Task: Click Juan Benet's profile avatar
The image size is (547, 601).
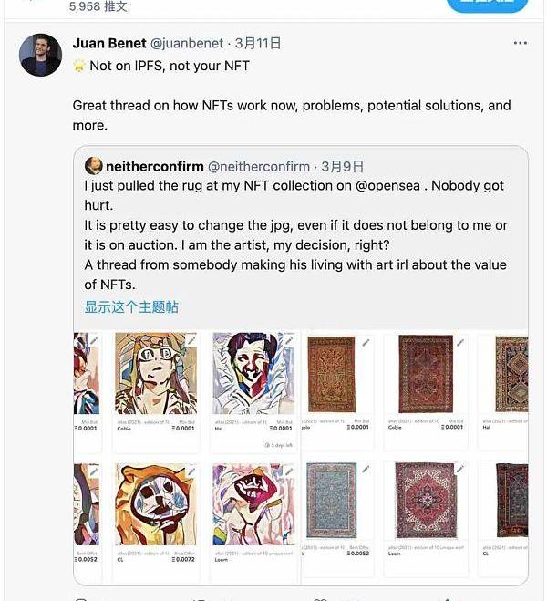Action: click(x=40, y=55)
